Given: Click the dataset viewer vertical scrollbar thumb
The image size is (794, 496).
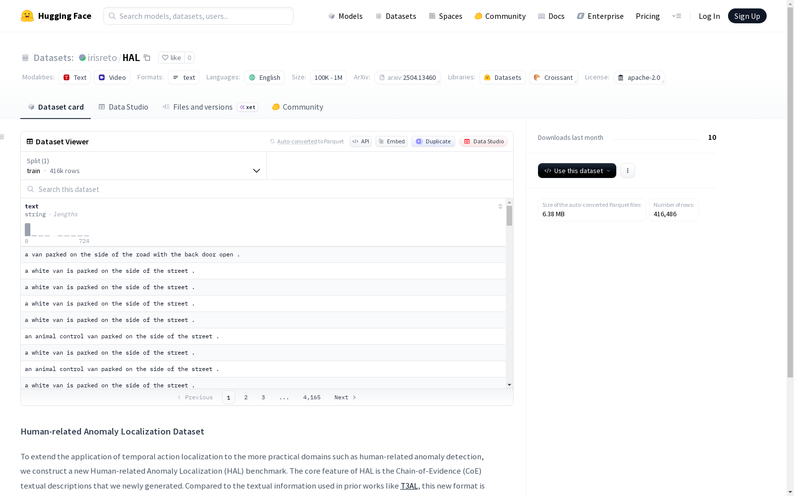Looking at the screenshot, I should 509,216.
